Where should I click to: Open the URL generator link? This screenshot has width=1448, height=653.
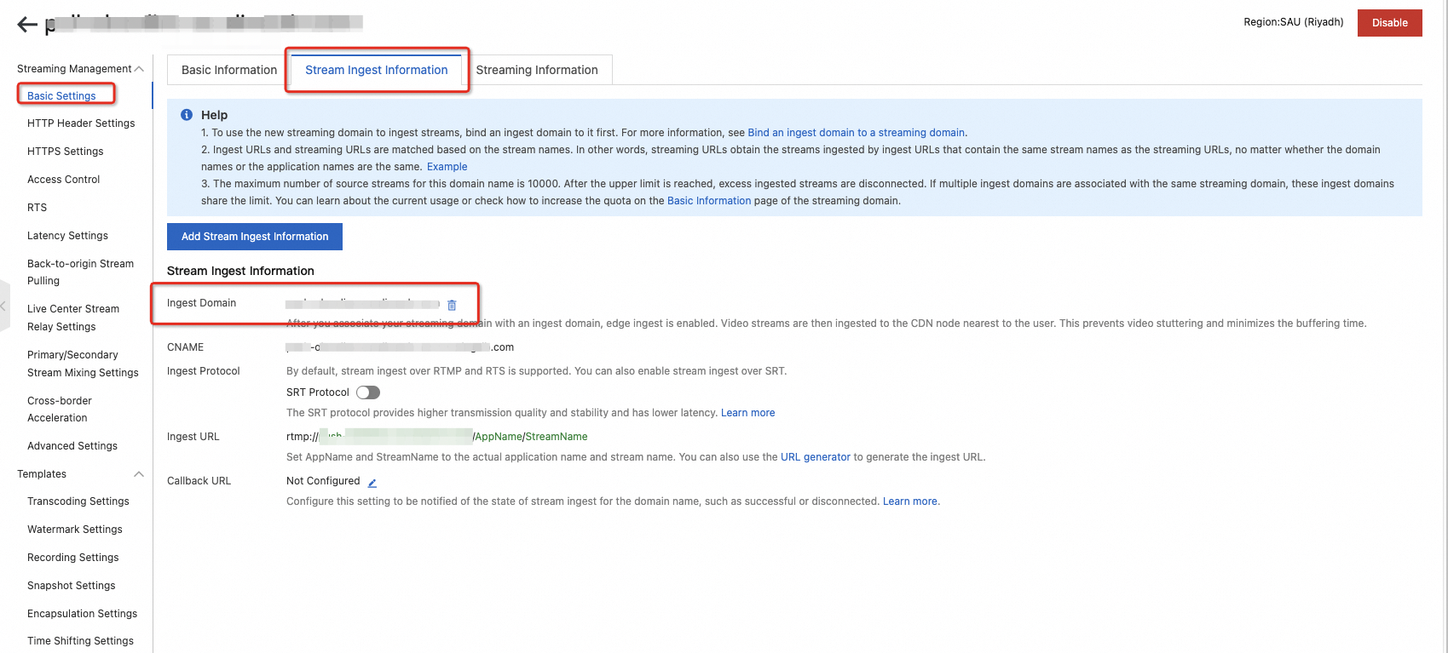coord(816,457)
